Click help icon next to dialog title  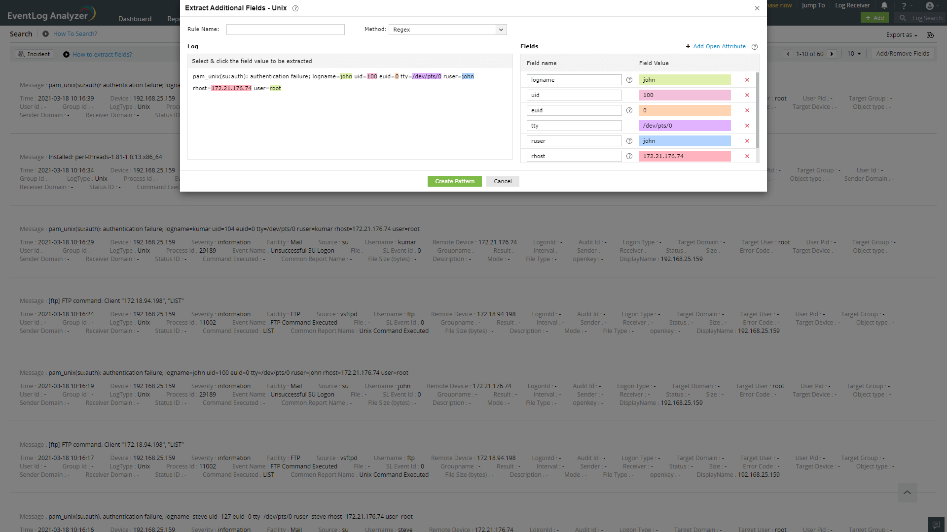click(295, 8)
